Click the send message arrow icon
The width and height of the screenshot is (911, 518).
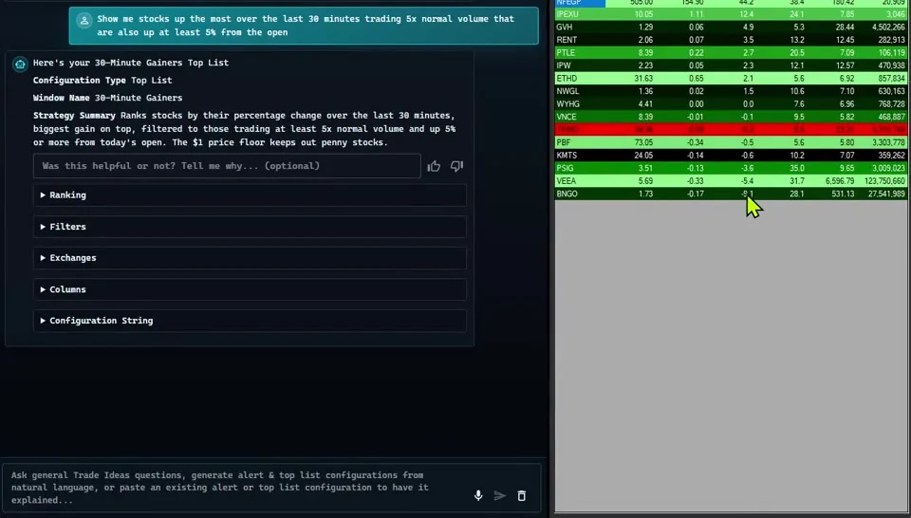point(500,495)
